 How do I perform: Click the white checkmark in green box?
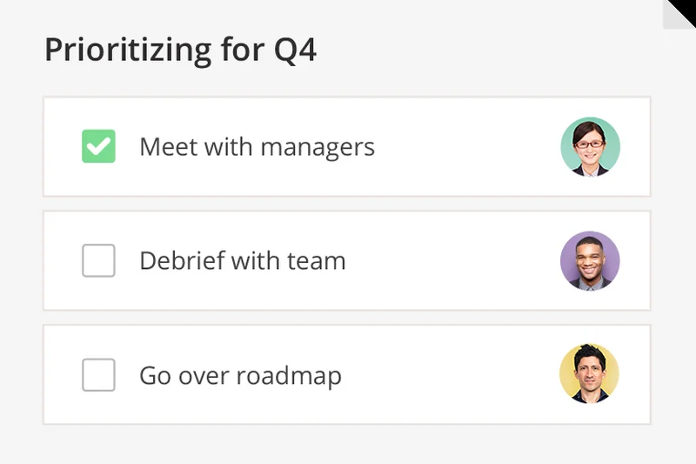click(x=98, y=146)
